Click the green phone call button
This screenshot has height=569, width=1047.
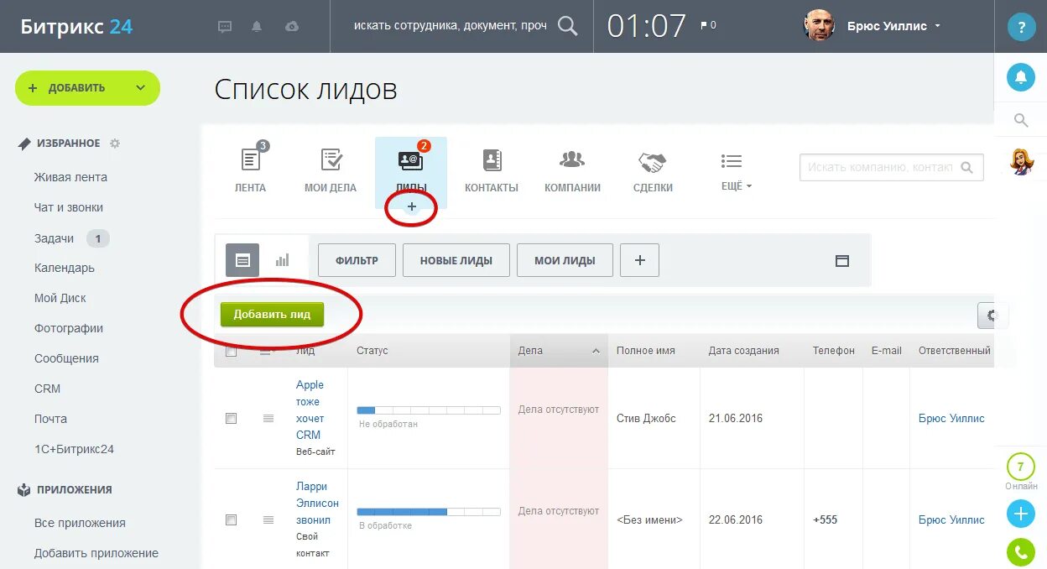(1021, 553)
